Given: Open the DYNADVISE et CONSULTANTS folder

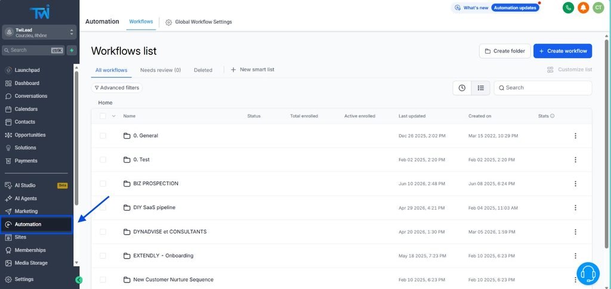Looking at the screenshot, I should click(x=170, y=232).
